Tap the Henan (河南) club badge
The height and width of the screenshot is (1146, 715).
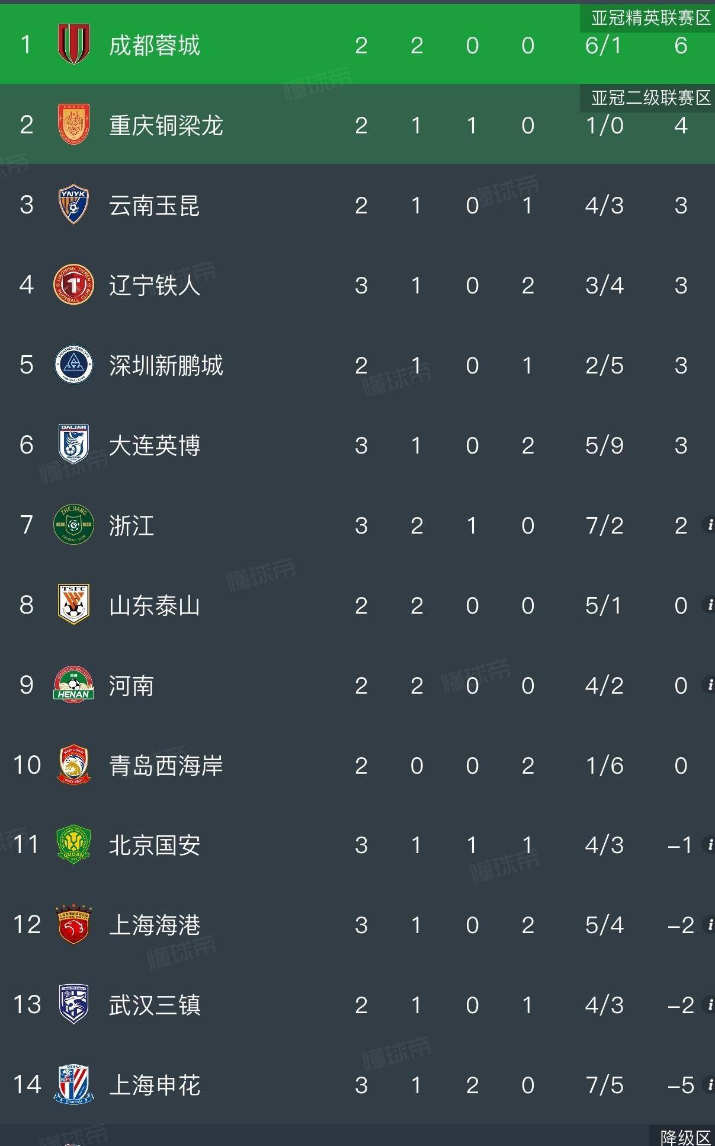[73, 685]
